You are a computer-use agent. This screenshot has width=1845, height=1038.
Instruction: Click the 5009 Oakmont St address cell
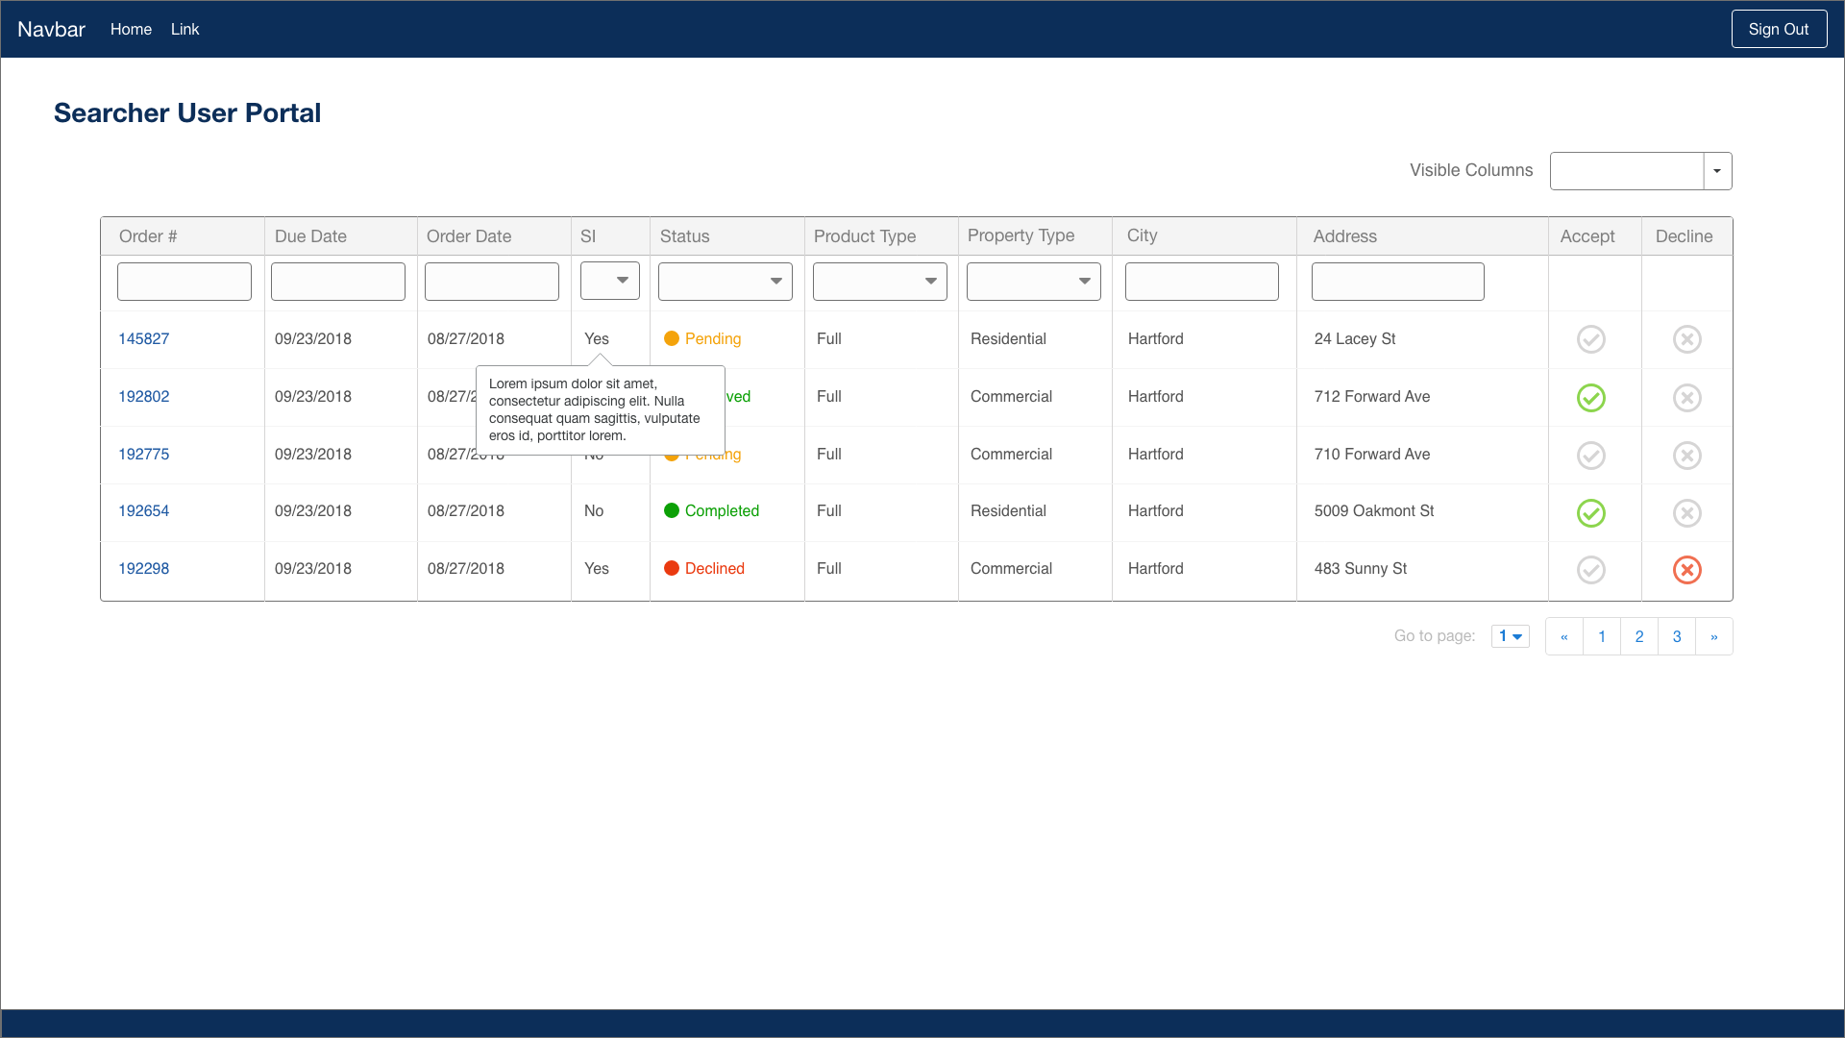[x=1374, y=510]
